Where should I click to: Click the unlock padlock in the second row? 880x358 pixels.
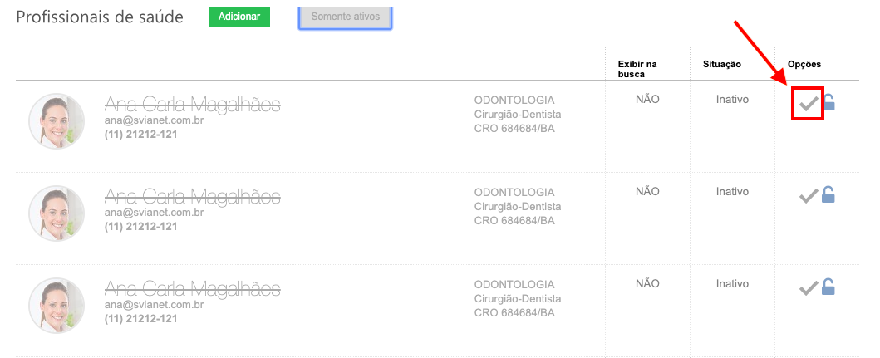pyautogui.click(x=828, y=194)
